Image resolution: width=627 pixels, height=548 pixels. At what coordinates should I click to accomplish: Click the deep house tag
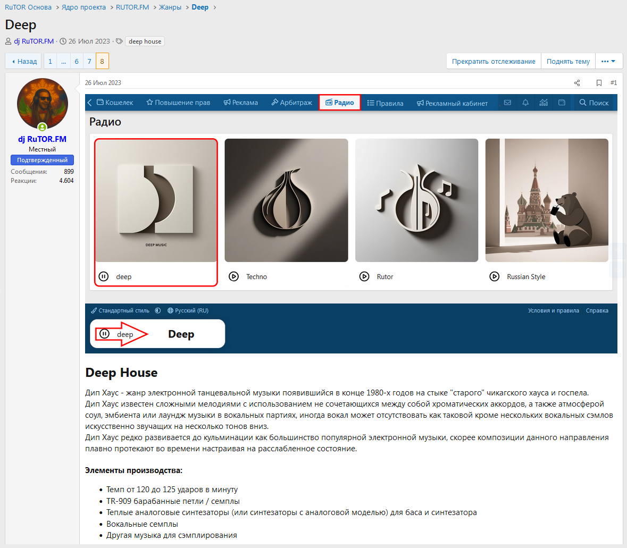[145, 41]
